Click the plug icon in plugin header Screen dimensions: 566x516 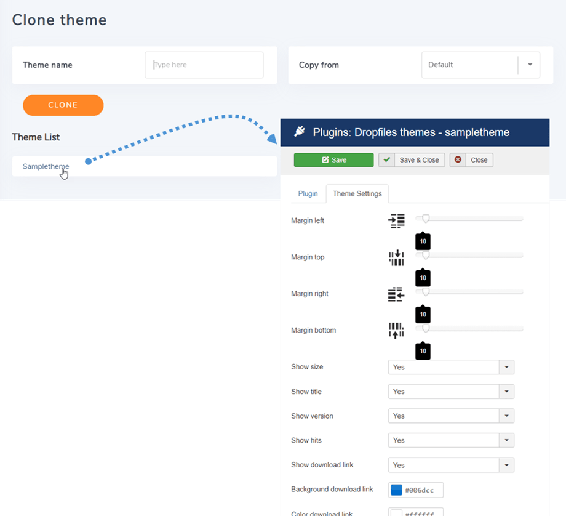[299, 132]
